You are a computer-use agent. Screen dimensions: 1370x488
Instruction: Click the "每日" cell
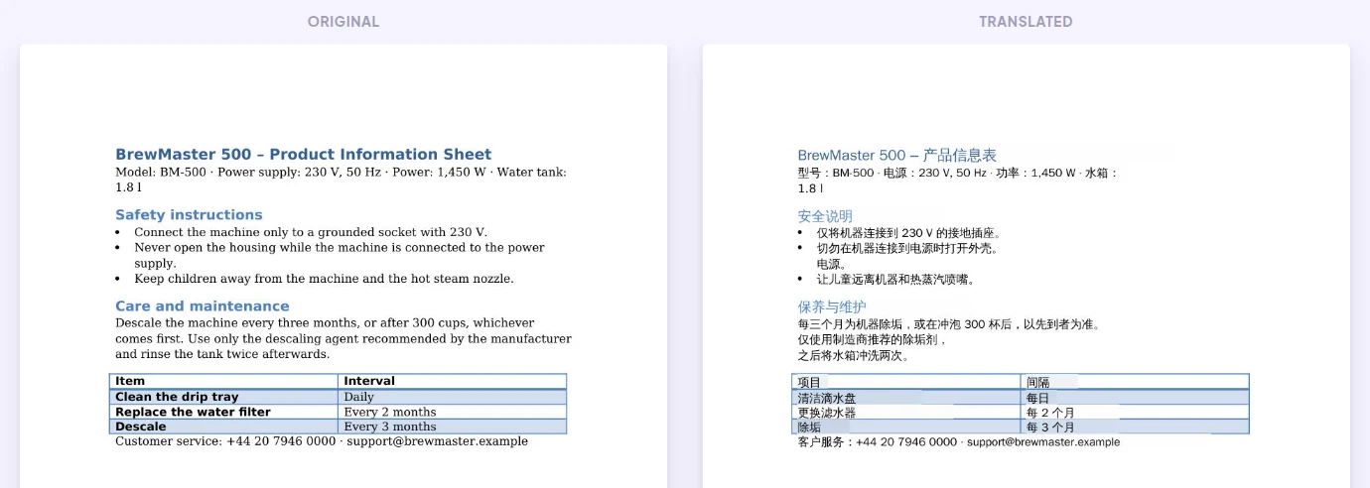1136,398
